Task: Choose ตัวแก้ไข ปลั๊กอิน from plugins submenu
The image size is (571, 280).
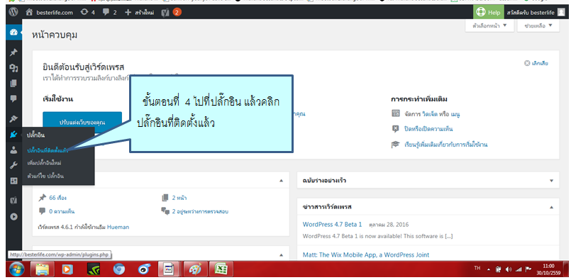Action: (45, 176)
